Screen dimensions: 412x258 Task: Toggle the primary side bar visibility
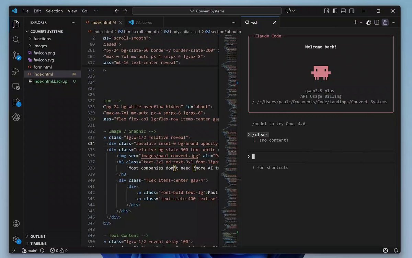point(335,11)
